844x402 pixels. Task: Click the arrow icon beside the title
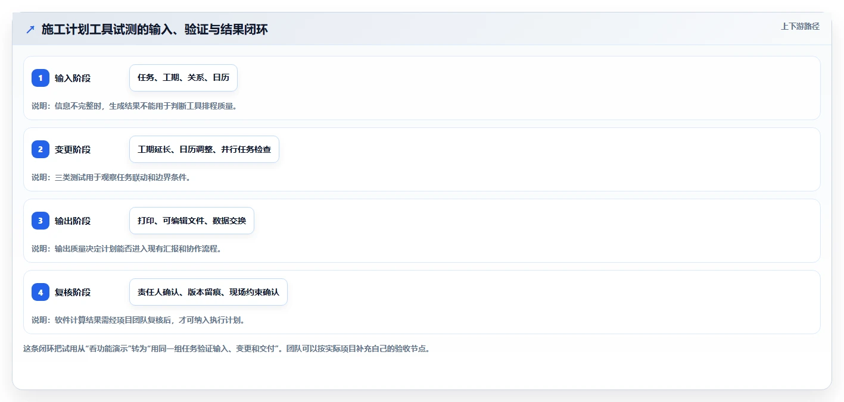[x=30, y=29]
